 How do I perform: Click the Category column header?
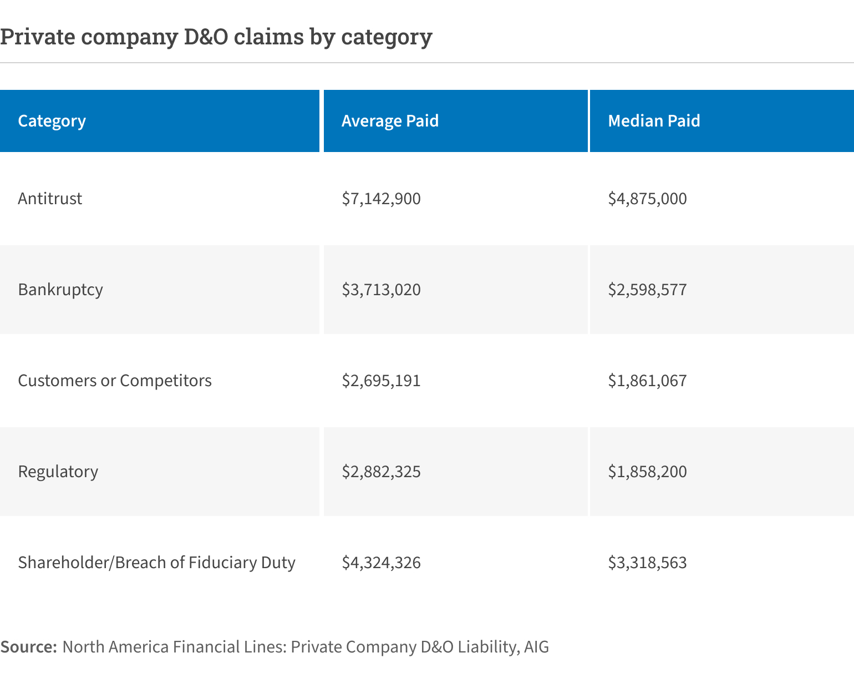coord(52,121)
